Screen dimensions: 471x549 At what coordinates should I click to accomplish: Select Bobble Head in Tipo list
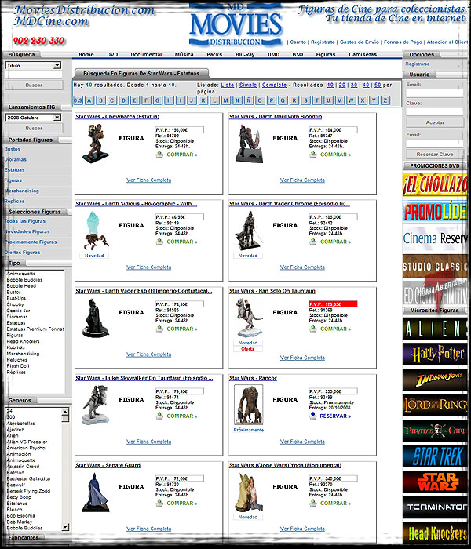[x=21, y=286]
